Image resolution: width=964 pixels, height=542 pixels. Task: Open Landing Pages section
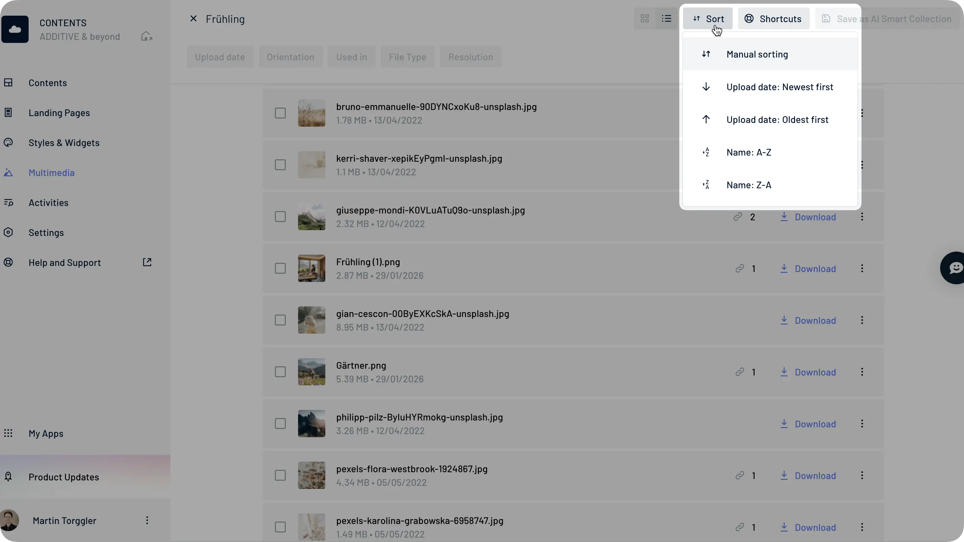[x=59, y=113]
